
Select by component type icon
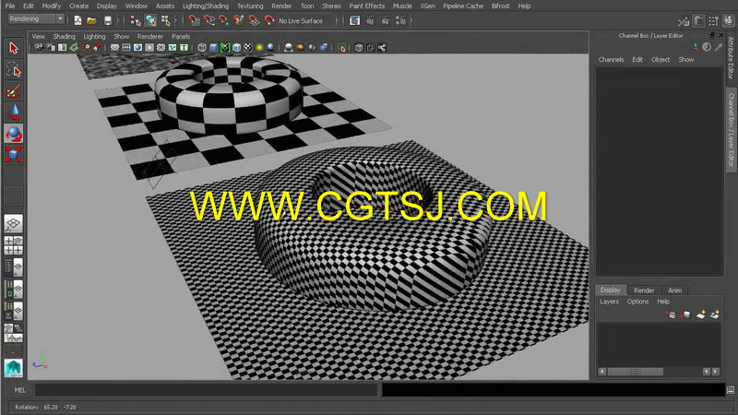tap(166, 20)
